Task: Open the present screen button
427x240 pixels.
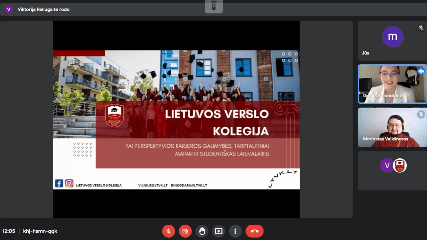Action: coord(219,231)
